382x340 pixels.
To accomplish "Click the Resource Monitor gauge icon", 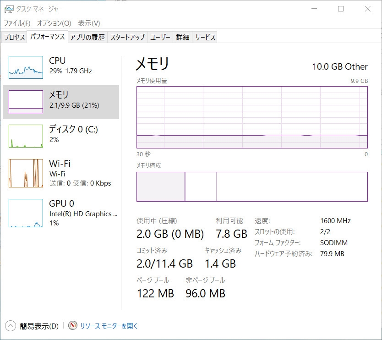I will point(73,325).
